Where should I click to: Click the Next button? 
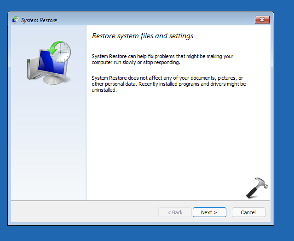(209, 212)
